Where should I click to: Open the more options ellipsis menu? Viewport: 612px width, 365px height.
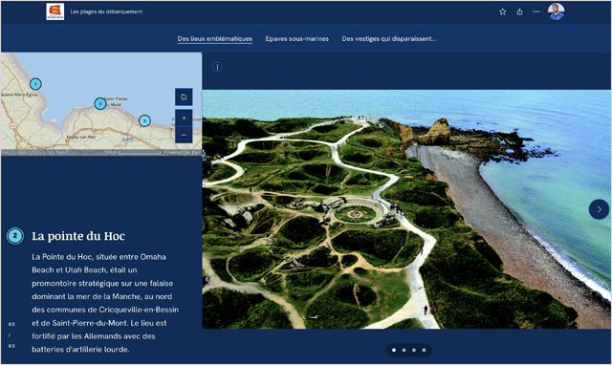[536, 11]
